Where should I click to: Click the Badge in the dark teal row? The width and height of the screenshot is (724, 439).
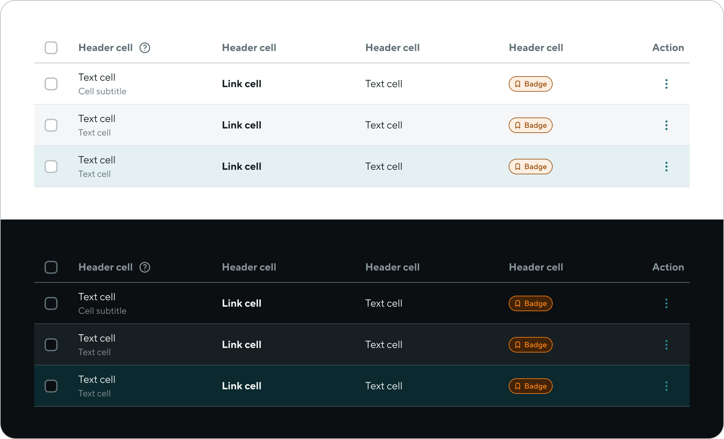pos(531,386)
